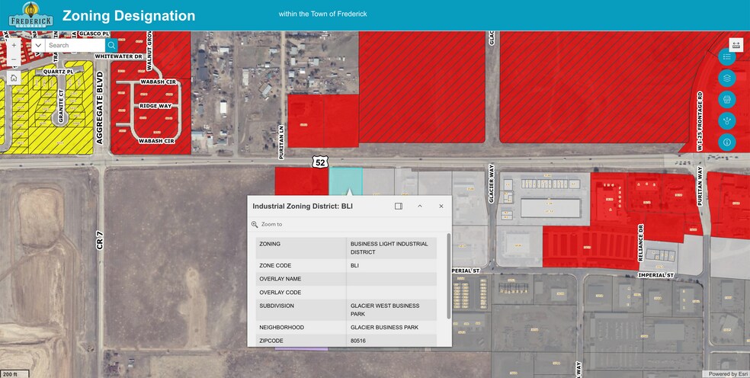Image resolution: width=750 pixels, height=378 pixels.
Task: Click the Powered by Esri attribution
Action: point(727,373)
